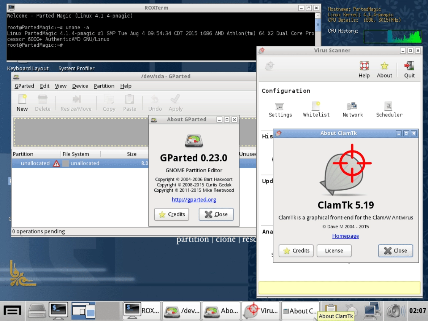Launch terminal from taskbar launcher icon
The image size is (428, 321).
coord(58,311)
